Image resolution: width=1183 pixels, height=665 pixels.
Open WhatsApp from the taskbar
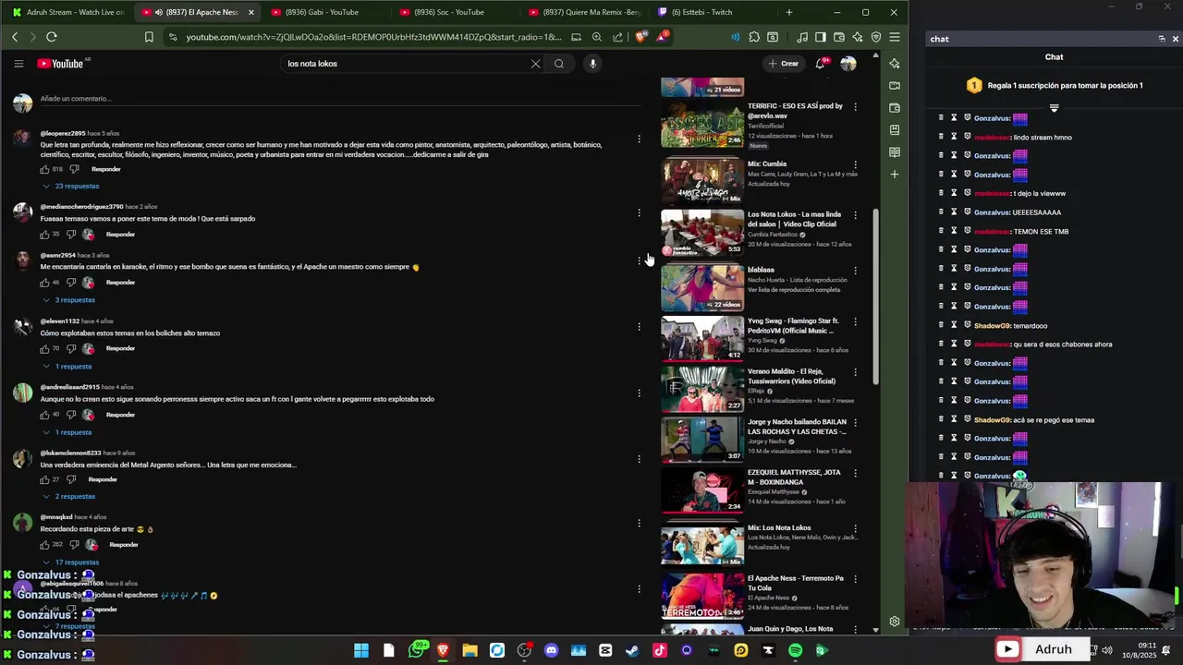[417, 650]
